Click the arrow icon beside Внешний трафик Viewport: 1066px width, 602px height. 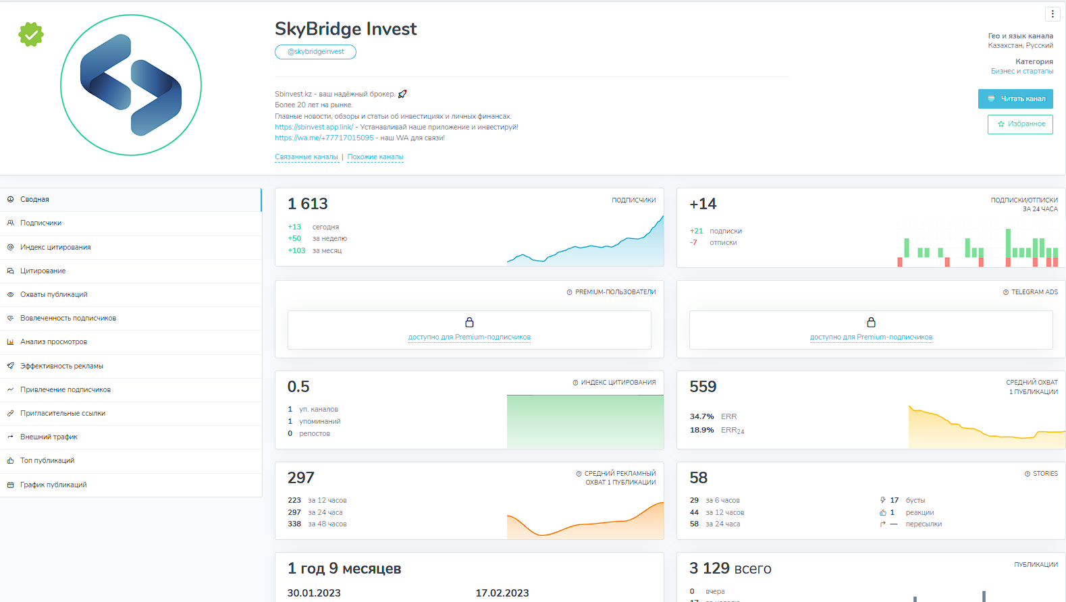[10, 437]
